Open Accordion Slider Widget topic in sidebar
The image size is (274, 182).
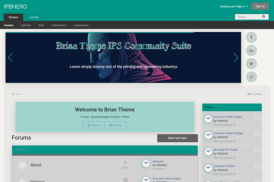click(x=228, y=117)
